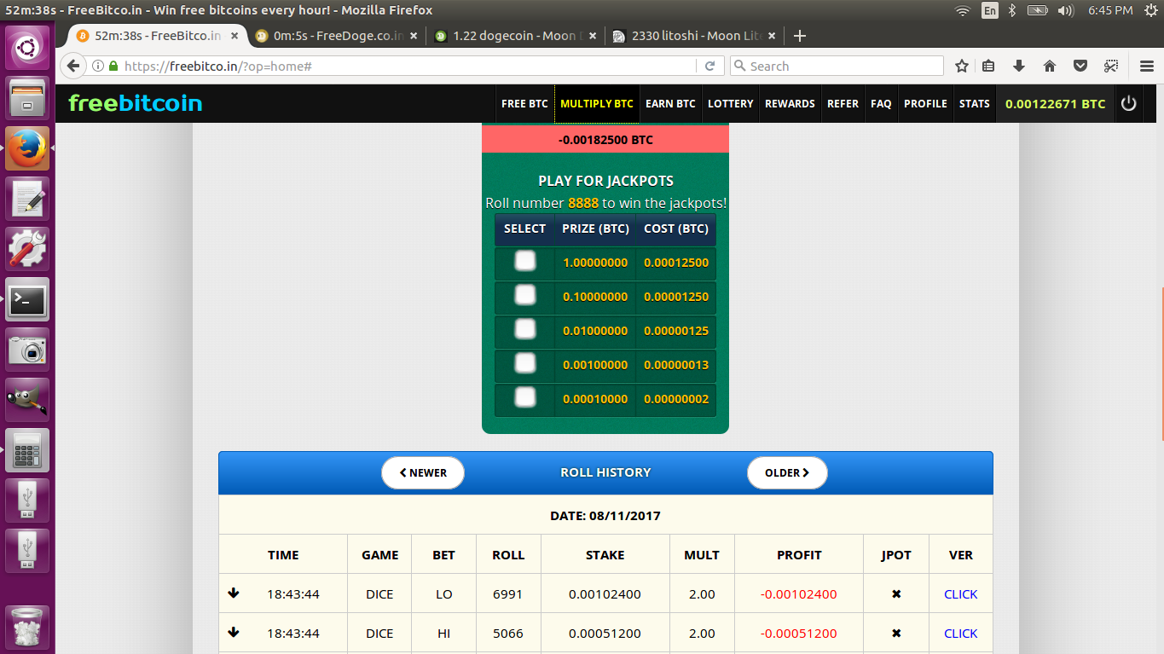Open the FAQ page
Viewport: 1164px width, 654px height.
881,104
